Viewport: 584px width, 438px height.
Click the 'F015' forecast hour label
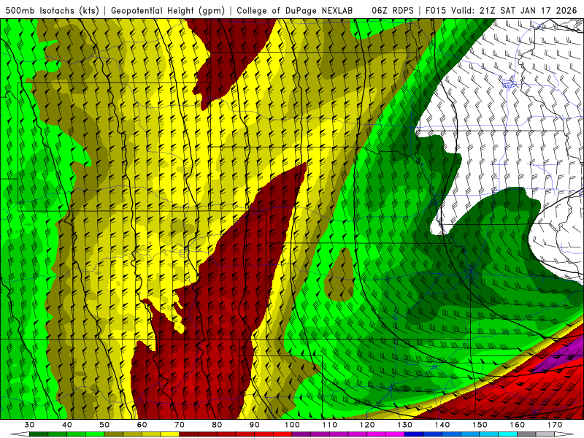click(x=436, y=10)
